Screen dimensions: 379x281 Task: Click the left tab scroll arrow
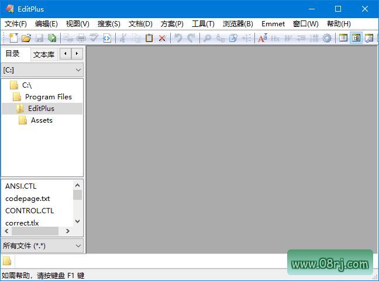point(66,54)
